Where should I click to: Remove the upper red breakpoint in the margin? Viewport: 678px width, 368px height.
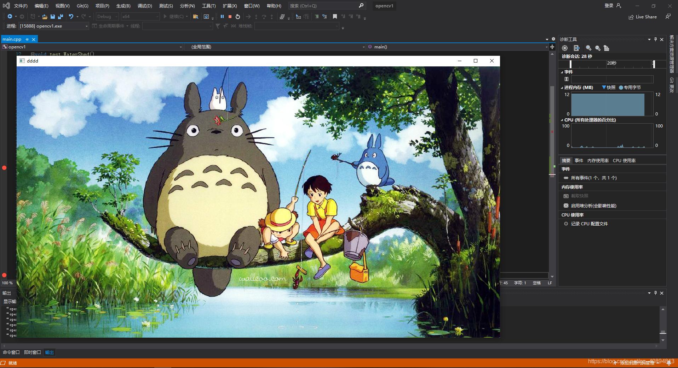click(x=4, y=168)
